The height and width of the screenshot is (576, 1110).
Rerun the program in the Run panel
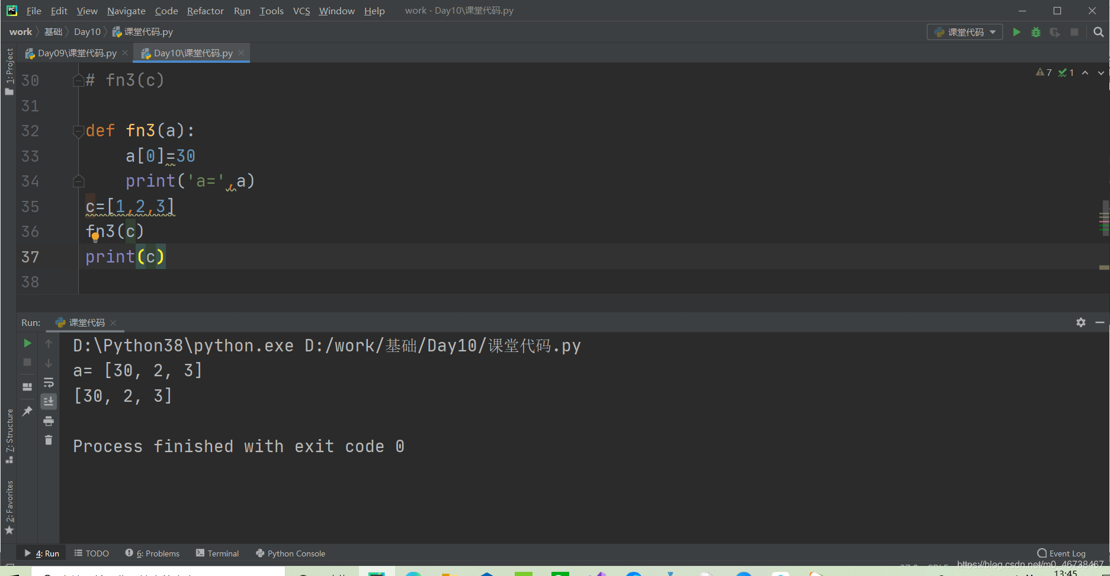tap(27, 343)
